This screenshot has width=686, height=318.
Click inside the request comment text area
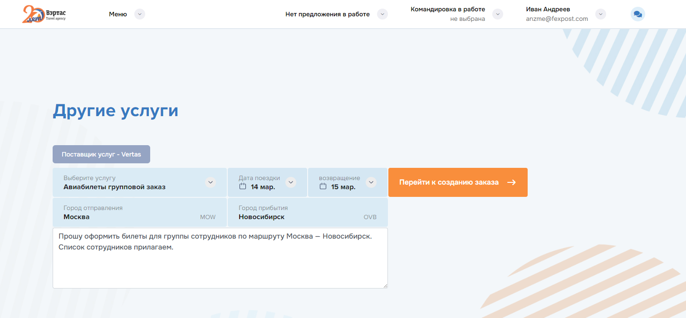220,258
